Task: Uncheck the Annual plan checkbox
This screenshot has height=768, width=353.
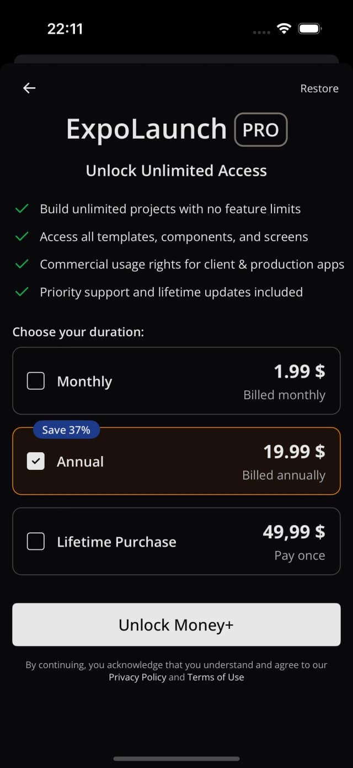Action: [x=36, y=461]
